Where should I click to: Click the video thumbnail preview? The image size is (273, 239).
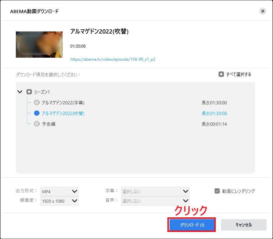click(39, 44)
